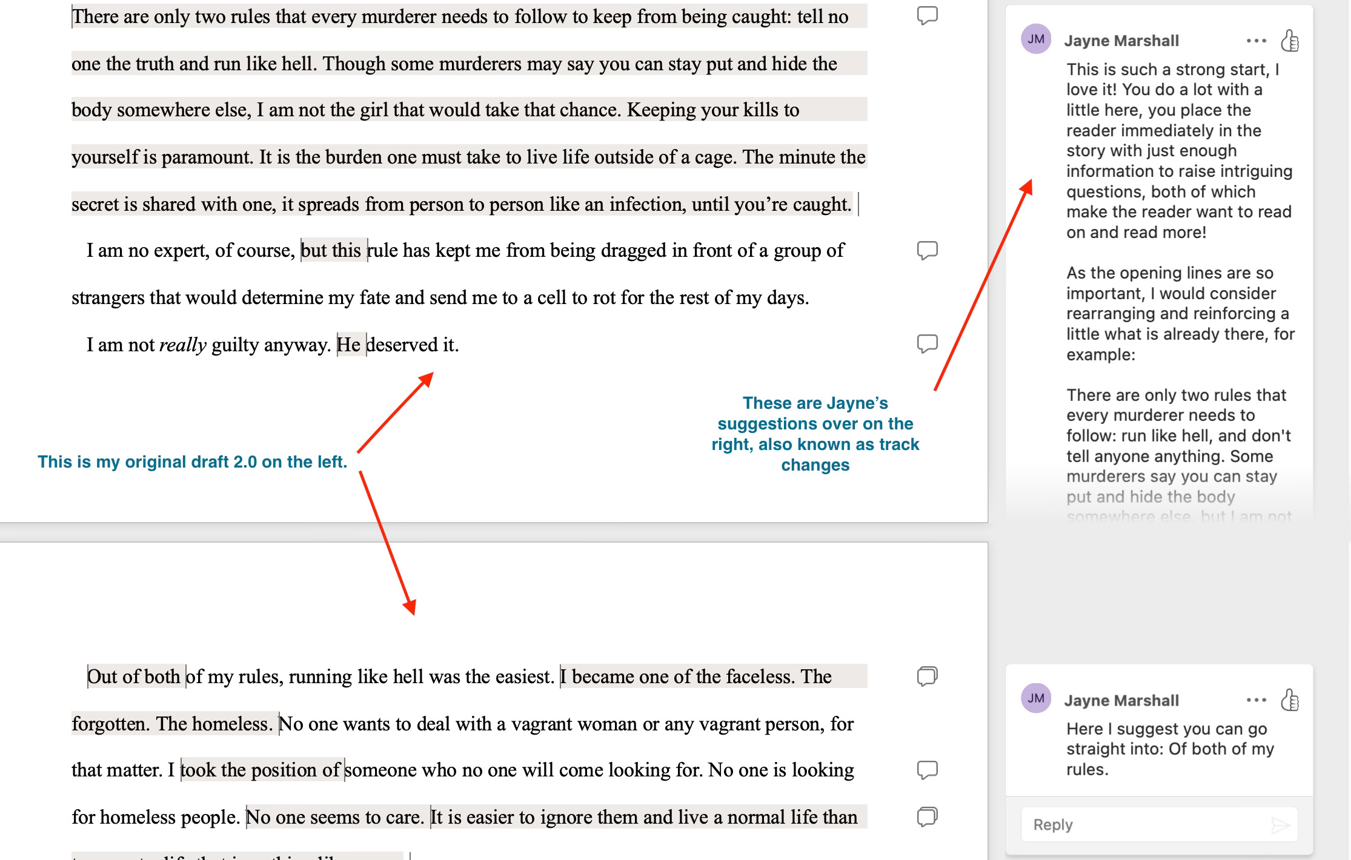Click Jayne Marshall name in the lower comment
This screenshot has height=860, width=1351.
pyautogui.click(x=1121, y=700)
